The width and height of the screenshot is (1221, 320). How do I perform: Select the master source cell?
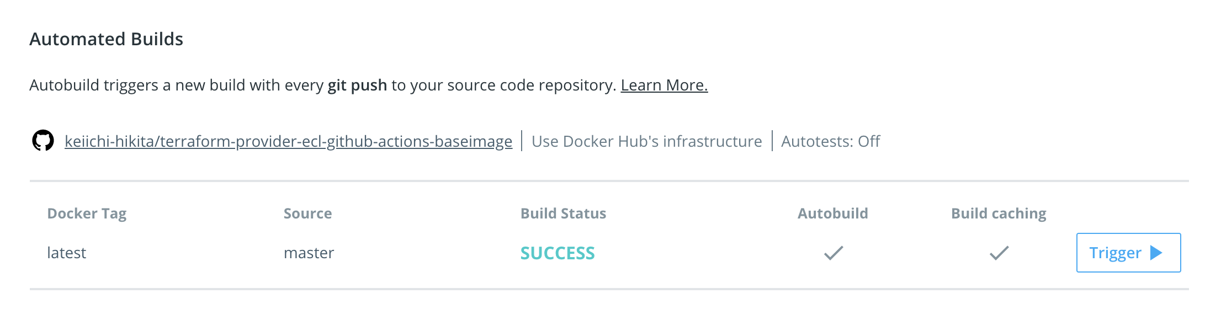(309, 253)
